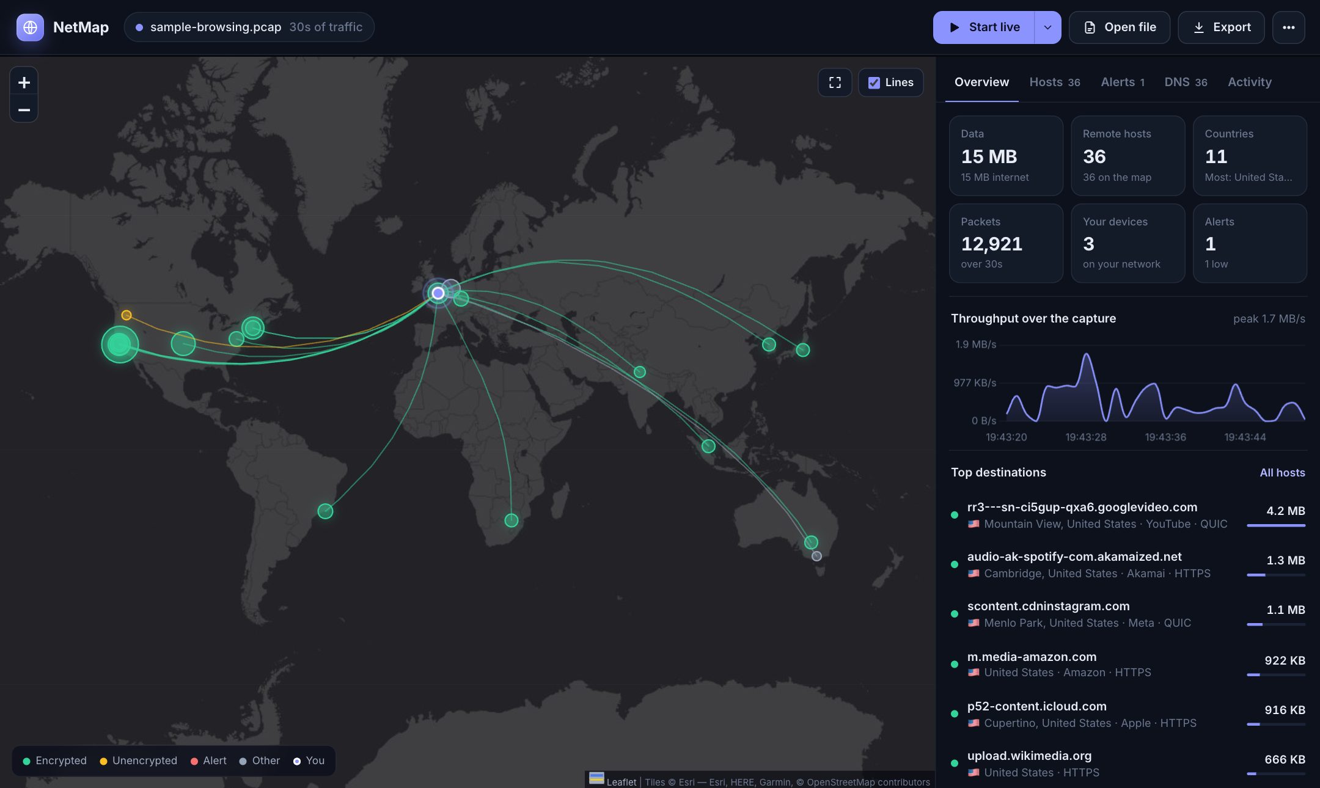The height and width of the screenshot is (788, 1320).
Task: Select the grey 'Other' marker near Australia
Action: 816,556
